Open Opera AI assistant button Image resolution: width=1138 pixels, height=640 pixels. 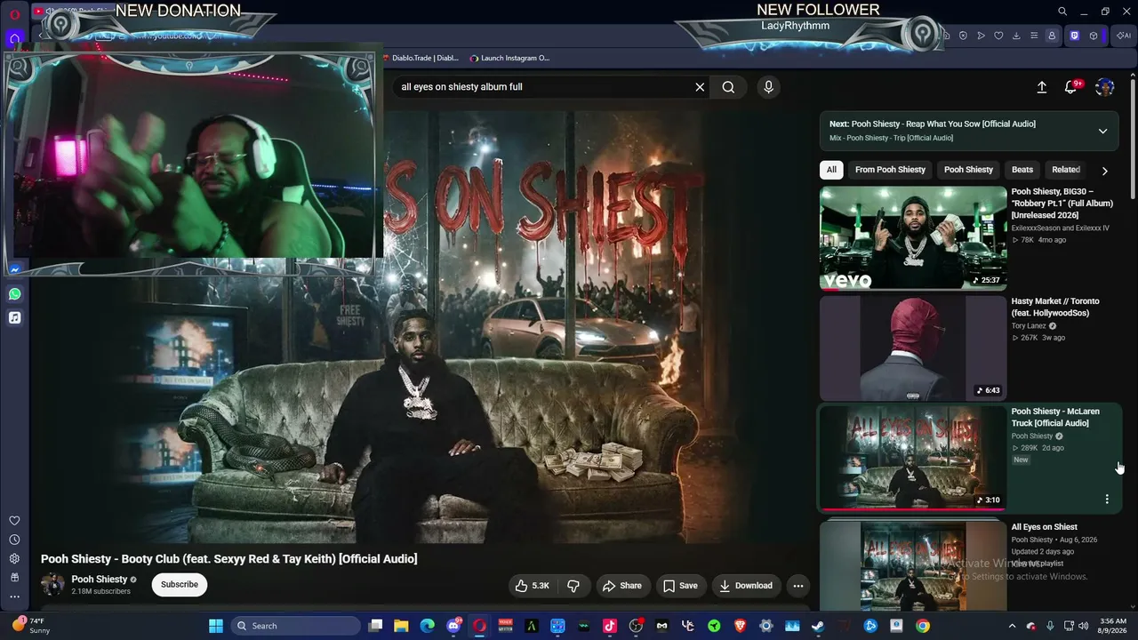1124,36
